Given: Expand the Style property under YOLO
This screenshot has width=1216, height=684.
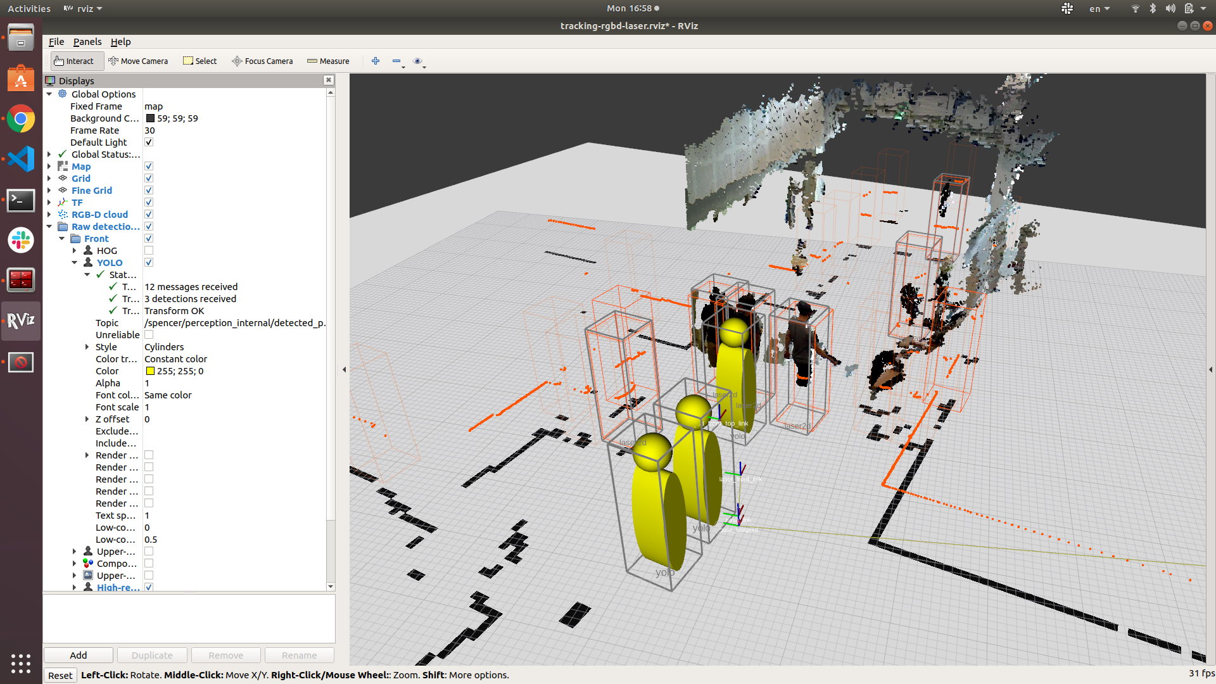Looking at the screenshot, I should tap(87, 346).
